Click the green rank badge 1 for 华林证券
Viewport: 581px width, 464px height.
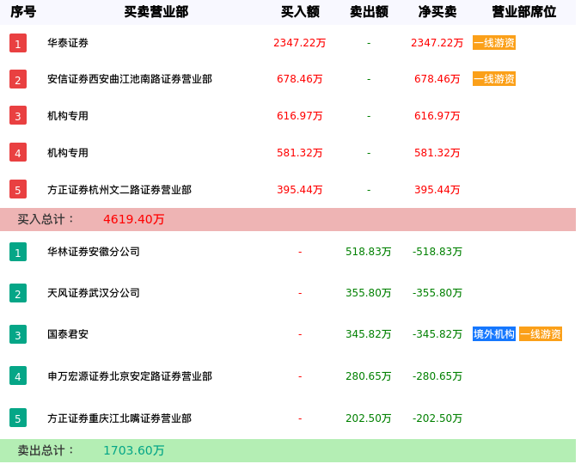coord(18,252)
